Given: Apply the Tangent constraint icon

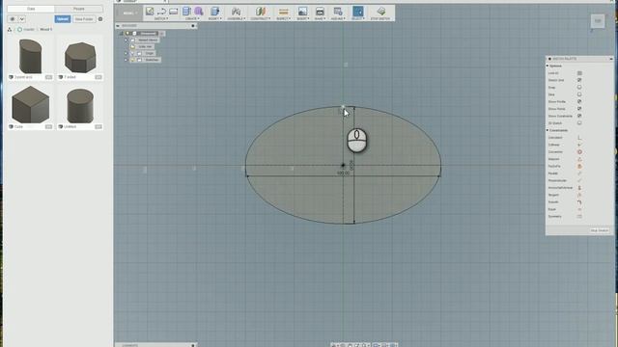Looking at the screenshot, I should tap(579, 195).
